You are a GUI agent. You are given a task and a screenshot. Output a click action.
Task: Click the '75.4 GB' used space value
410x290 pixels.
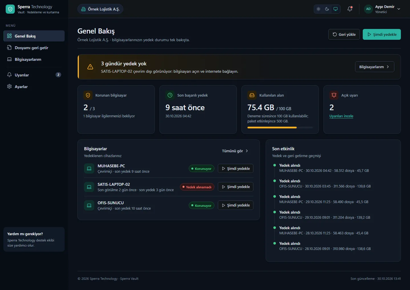click(261, 107)
